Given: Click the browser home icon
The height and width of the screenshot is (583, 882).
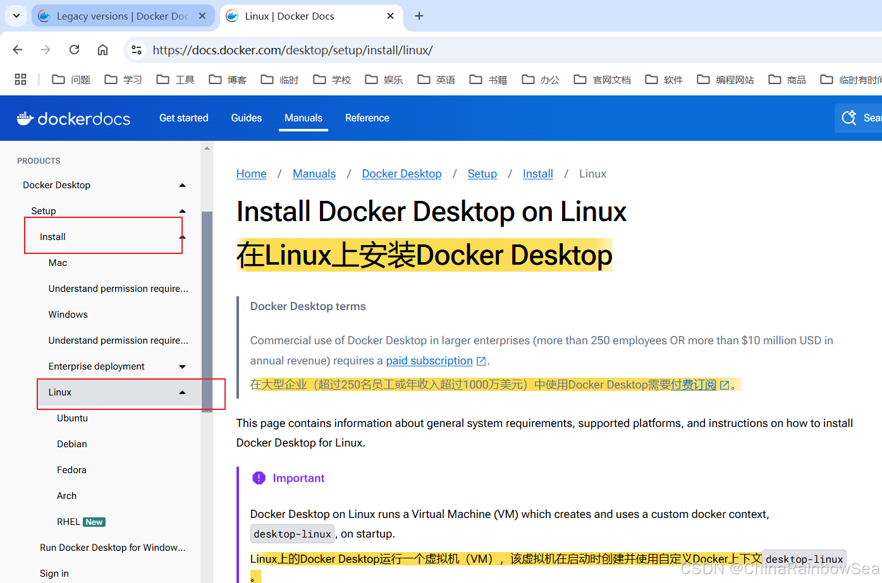Looking at the screenshot, I should click(102, 49).
